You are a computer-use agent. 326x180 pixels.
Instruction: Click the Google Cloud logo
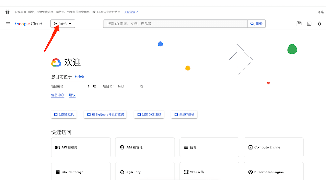(29, 24)
